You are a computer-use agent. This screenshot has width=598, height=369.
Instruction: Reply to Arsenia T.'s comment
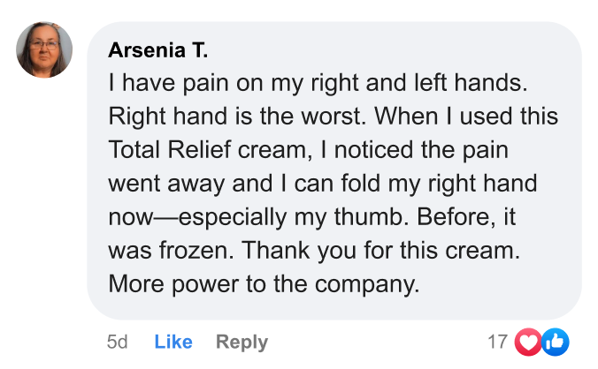click(x=241, y=342)
